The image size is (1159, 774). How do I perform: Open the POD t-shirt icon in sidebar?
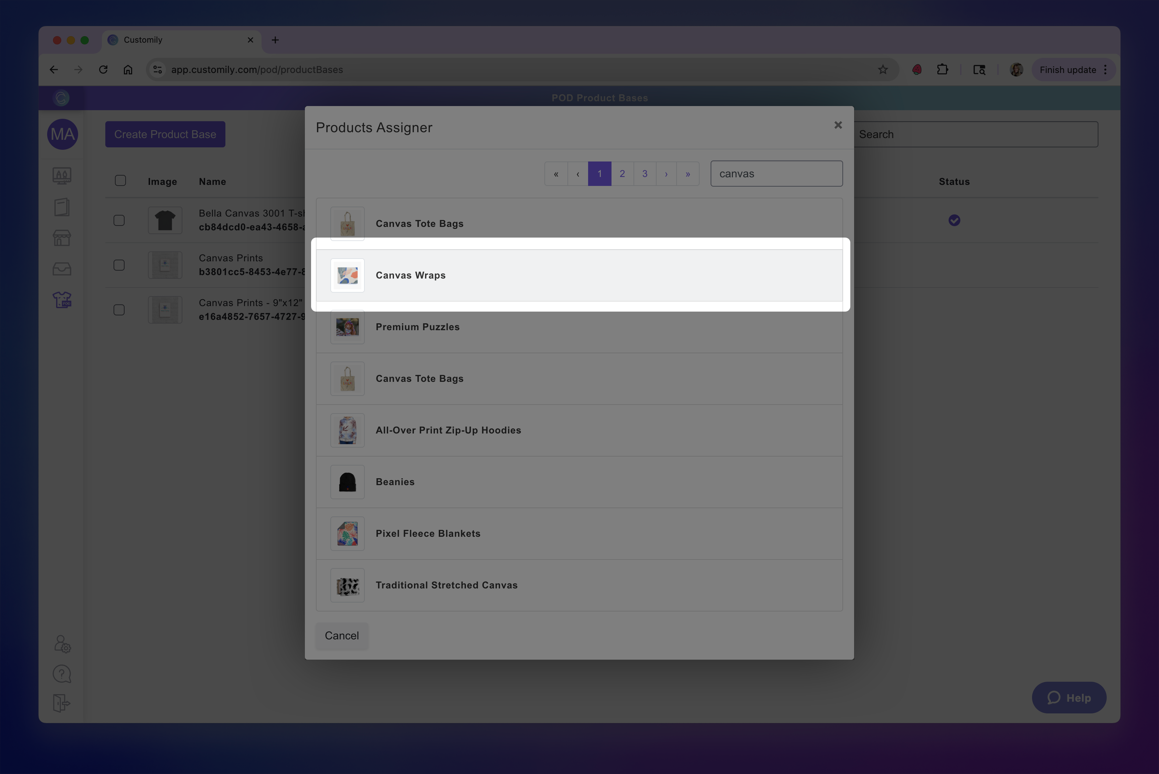coord(62,300)
